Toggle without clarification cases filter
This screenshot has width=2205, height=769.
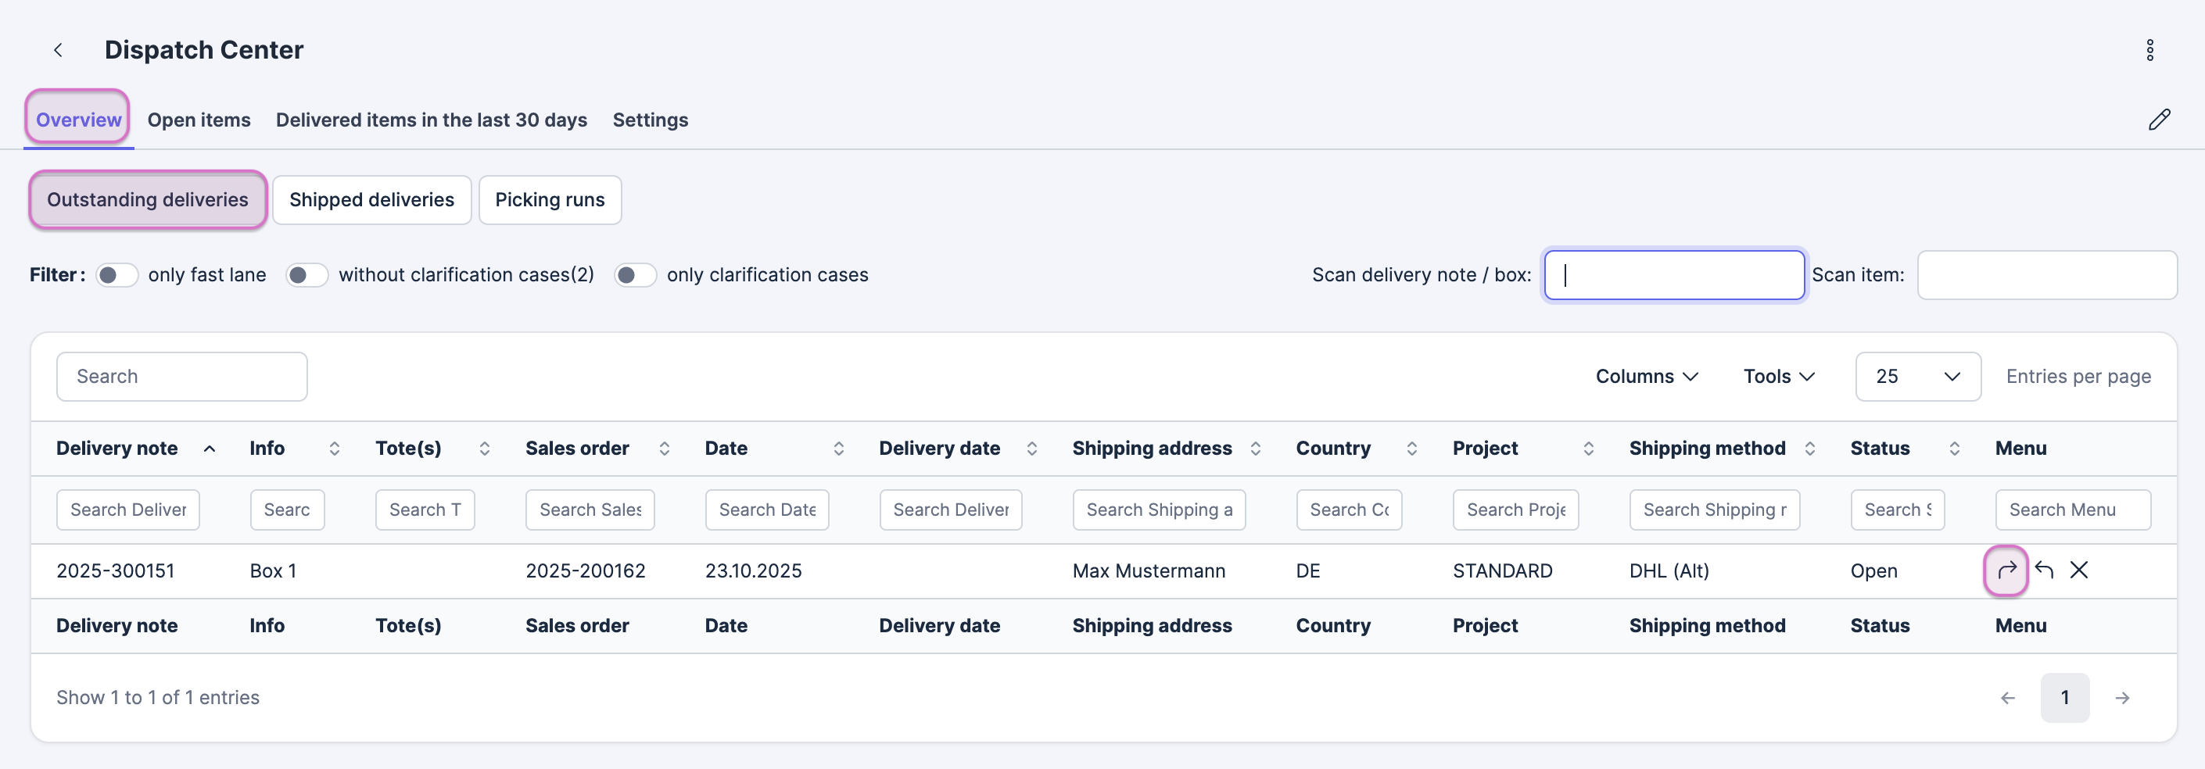tap(307, 275)
